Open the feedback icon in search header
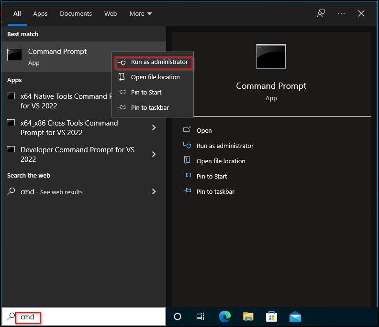 click(x=321, y=13)
